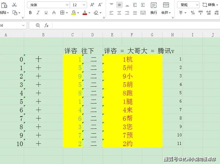The image size is (220, 164).
Task: Apply percent style format
Action: tap(193, 13)
